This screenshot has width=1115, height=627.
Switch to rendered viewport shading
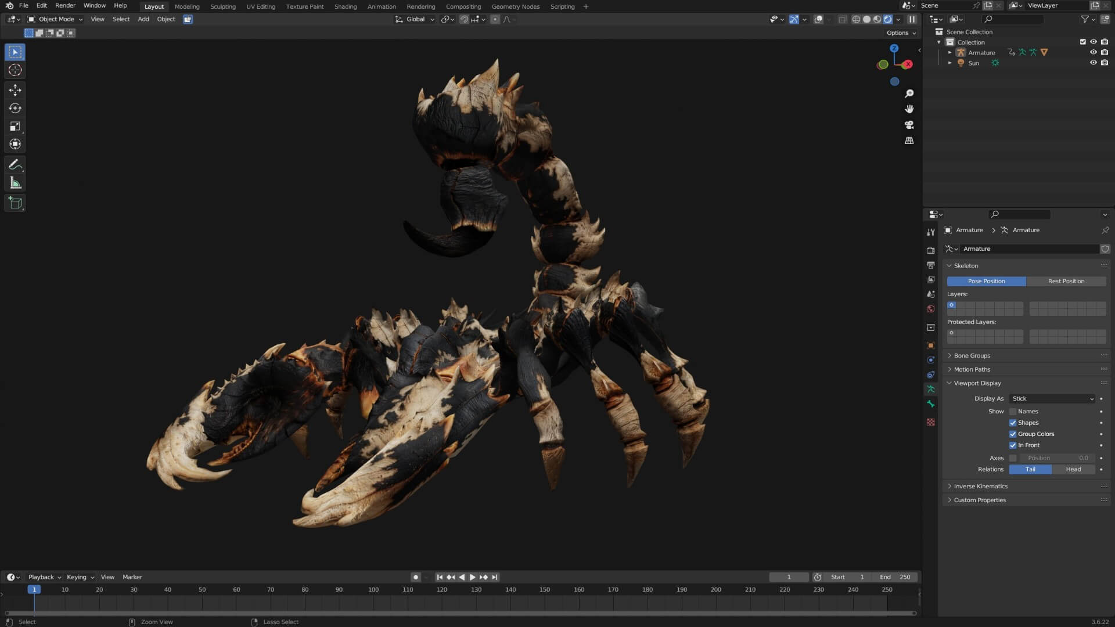click(x=887, y=19)
